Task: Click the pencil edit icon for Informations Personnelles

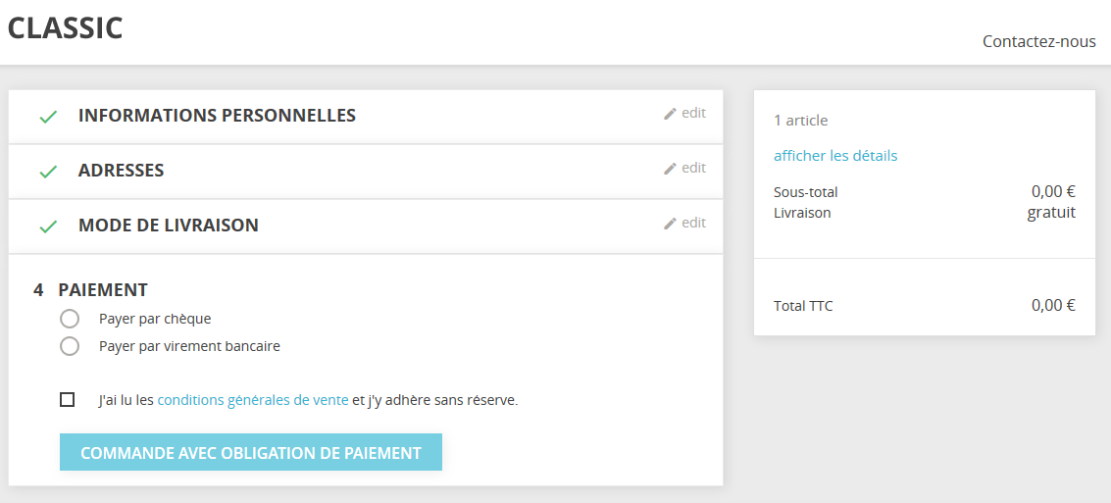Action: click(x=670, y=114)
